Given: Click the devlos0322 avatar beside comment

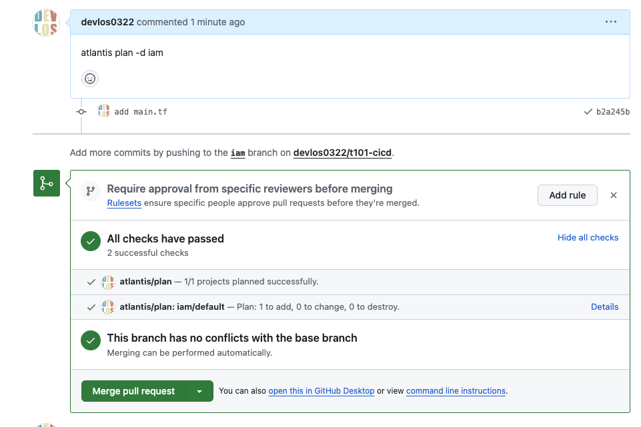Looking at the screenshot, I should click(x=46, y=23).
